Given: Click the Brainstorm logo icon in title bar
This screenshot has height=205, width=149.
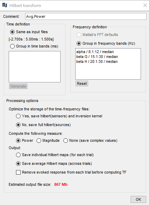Looking at the screenshot, I should (x=5, y=5).
